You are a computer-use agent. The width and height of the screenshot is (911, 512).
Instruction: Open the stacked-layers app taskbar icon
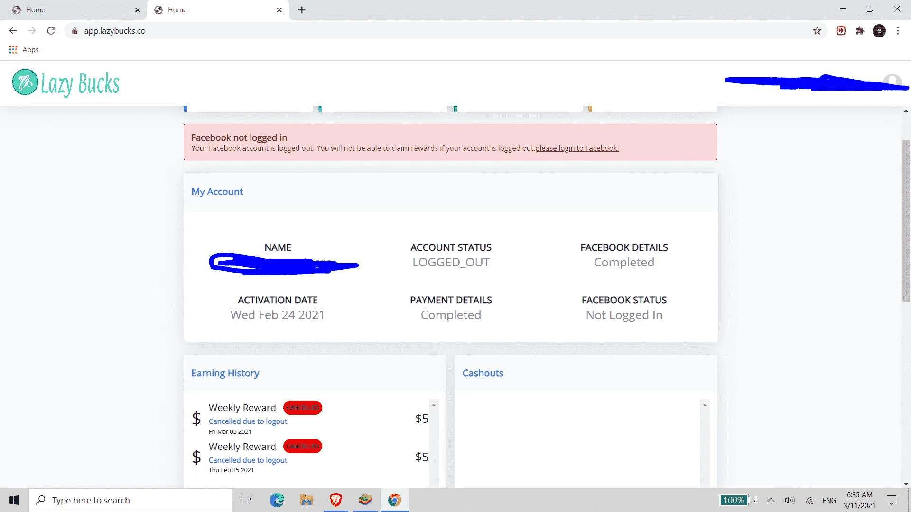365,500
